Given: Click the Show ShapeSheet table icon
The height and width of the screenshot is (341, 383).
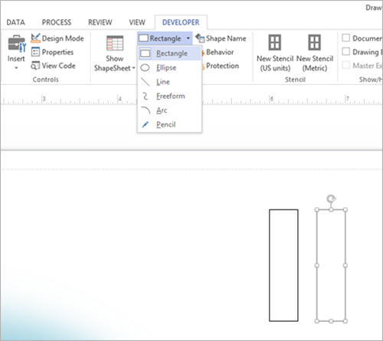Looking at the screenshot, I should 115,43.
